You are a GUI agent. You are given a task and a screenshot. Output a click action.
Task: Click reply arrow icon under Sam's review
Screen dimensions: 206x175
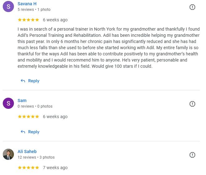(x=23, y=132)
